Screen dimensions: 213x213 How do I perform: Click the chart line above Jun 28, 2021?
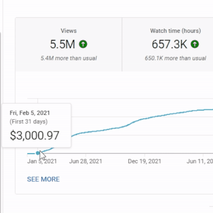pos(86,132)
